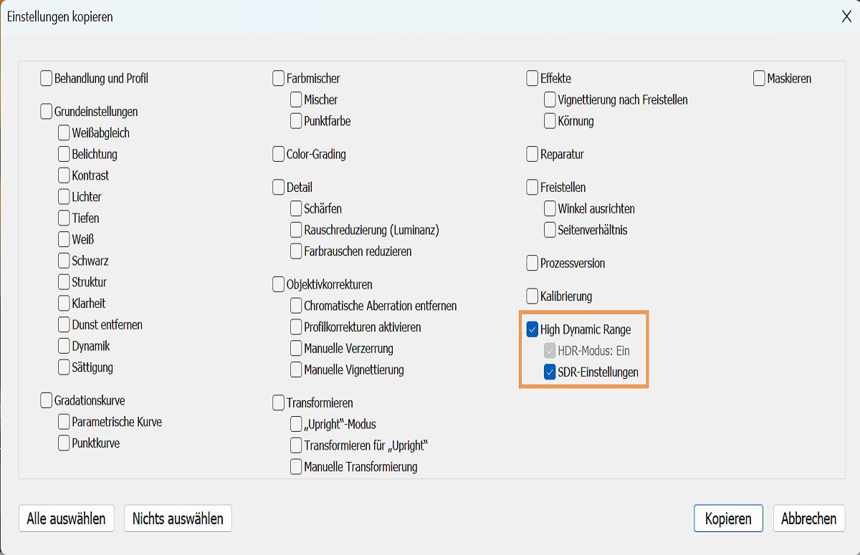Toggle Color-Grading checkbox
Image resolution: width=860 pixels, height=555 pixels.
279,154
